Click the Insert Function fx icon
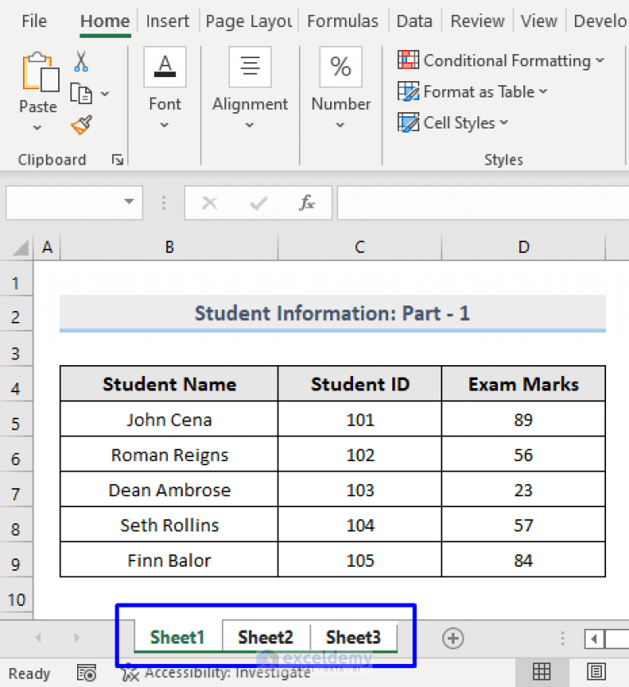629x687 pixels. pos(307,203)
